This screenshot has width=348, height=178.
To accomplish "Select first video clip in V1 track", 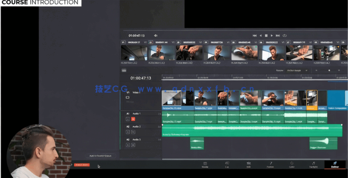I will 178,100.
